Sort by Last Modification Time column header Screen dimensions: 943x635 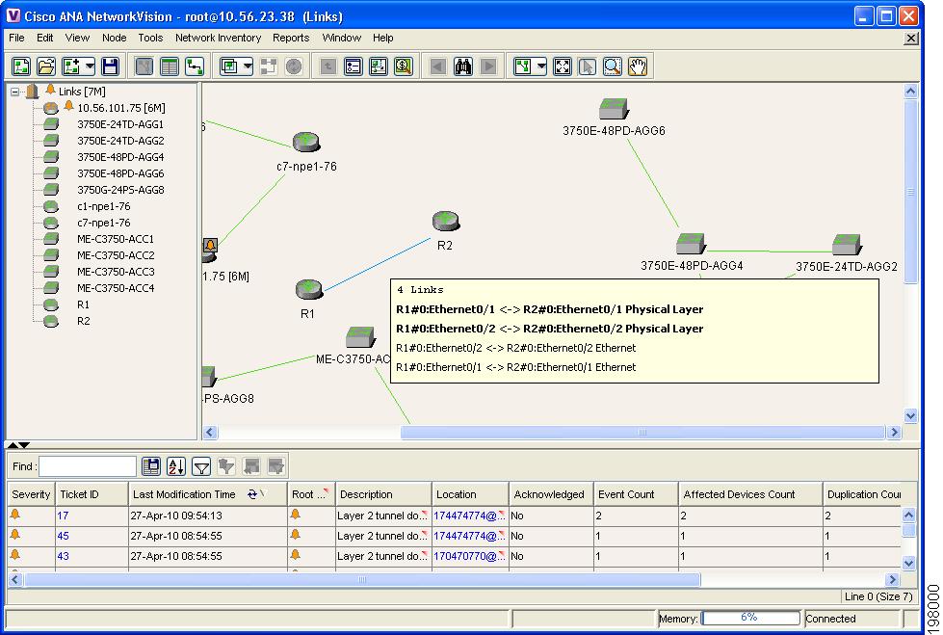(207, 494)
